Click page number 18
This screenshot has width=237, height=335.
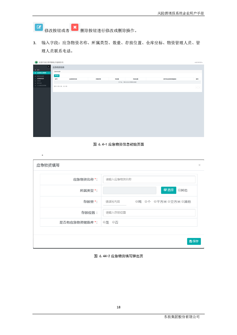(119, 307)
